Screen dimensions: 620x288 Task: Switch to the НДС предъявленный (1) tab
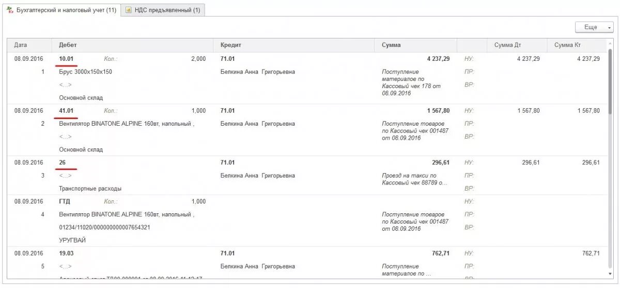point(163,10)
